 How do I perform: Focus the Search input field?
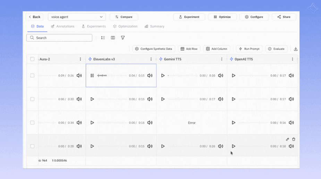59,38
